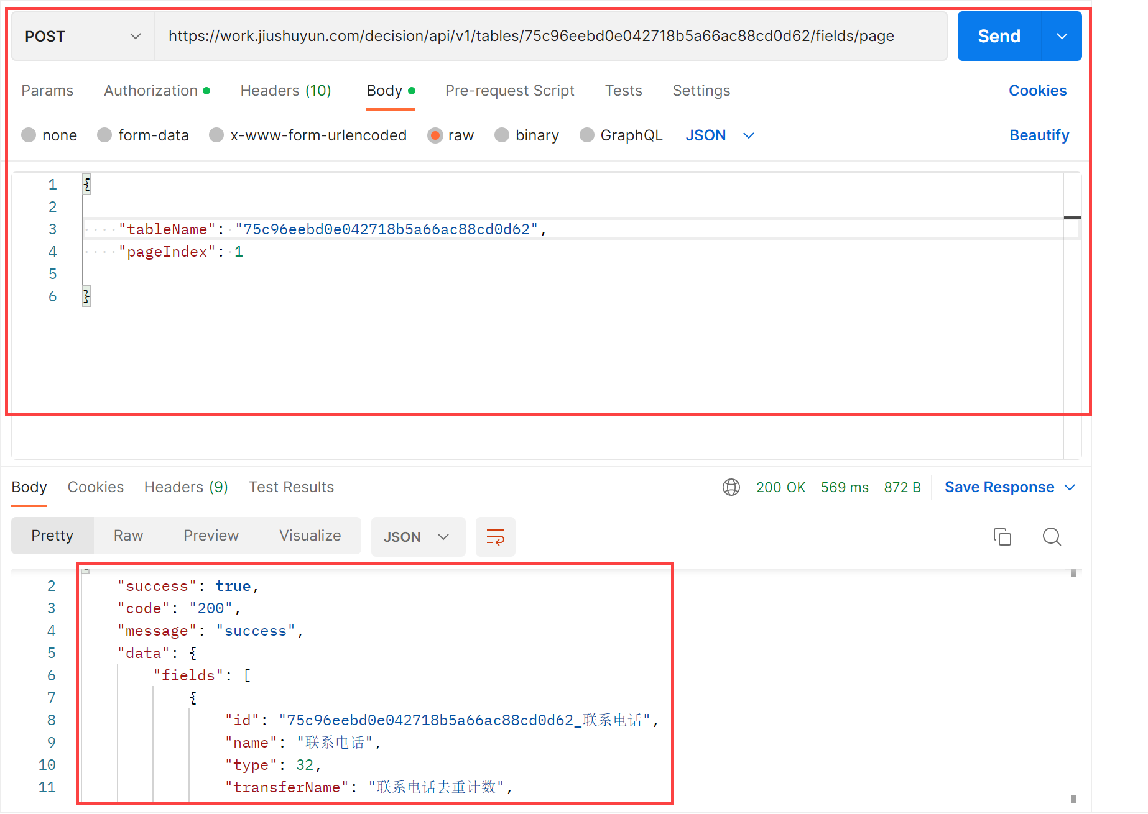This screenshot has height=814, width=1148.
Task: Select the form-data radio option
Action: click(105, 135)
